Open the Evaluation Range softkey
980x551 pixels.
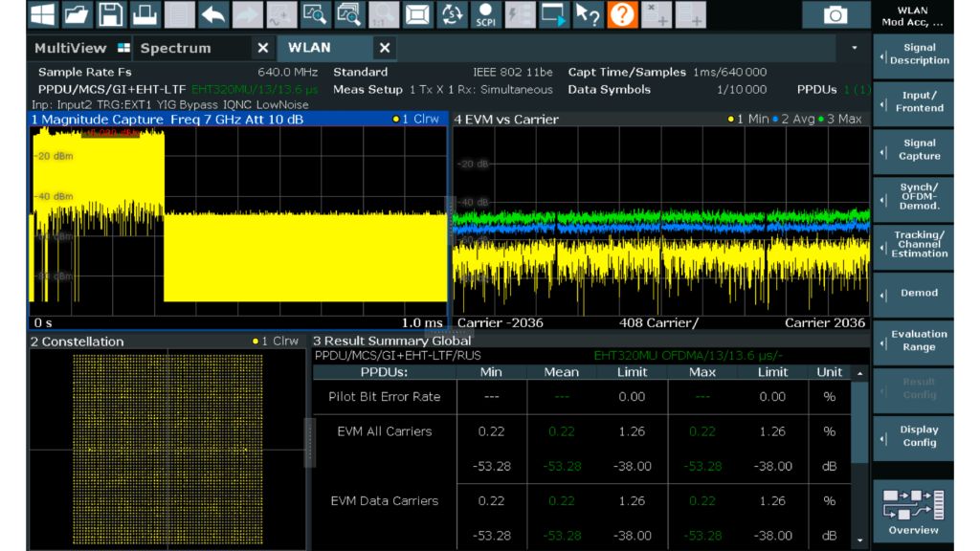tap(919, 342)
